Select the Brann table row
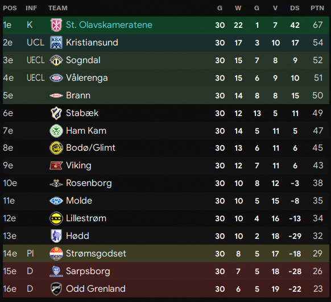Screen dimensions: 331x302 click(166, 96)
